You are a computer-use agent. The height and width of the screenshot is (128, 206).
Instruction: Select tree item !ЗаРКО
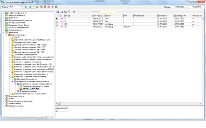point(17,37)
